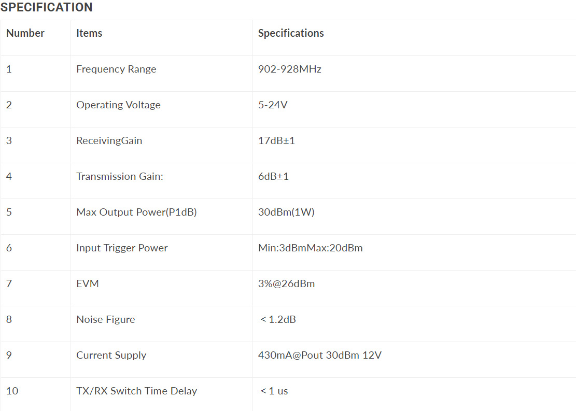Select the Transmission Gain label
576x411 pixels.
[x=120, y=176]
